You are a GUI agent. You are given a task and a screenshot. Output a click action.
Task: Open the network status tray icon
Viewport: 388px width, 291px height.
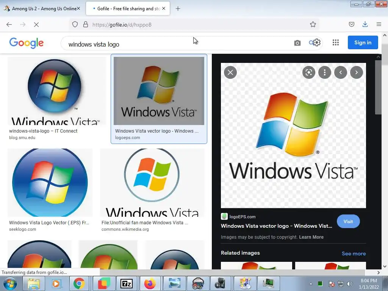341,284
